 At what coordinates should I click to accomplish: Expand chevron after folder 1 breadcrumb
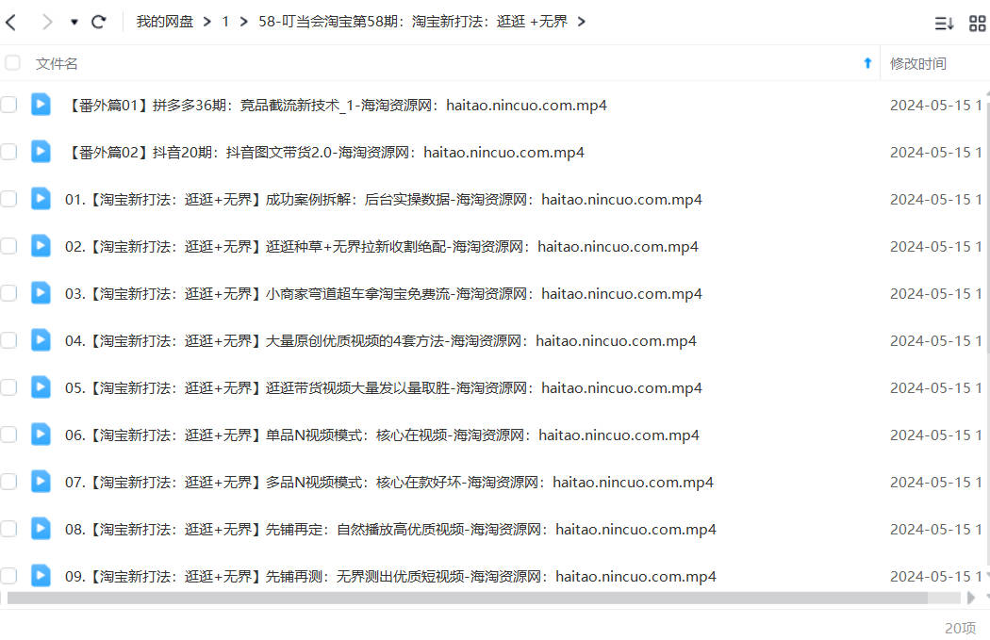pyautogui.click(x=243, y=22)
